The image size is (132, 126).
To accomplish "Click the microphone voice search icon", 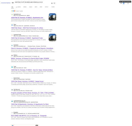I will [x=52, y=3].
